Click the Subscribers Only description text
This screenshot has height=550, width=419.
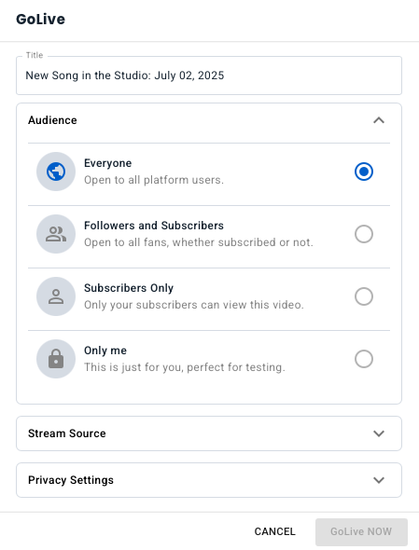click(194, 305)
